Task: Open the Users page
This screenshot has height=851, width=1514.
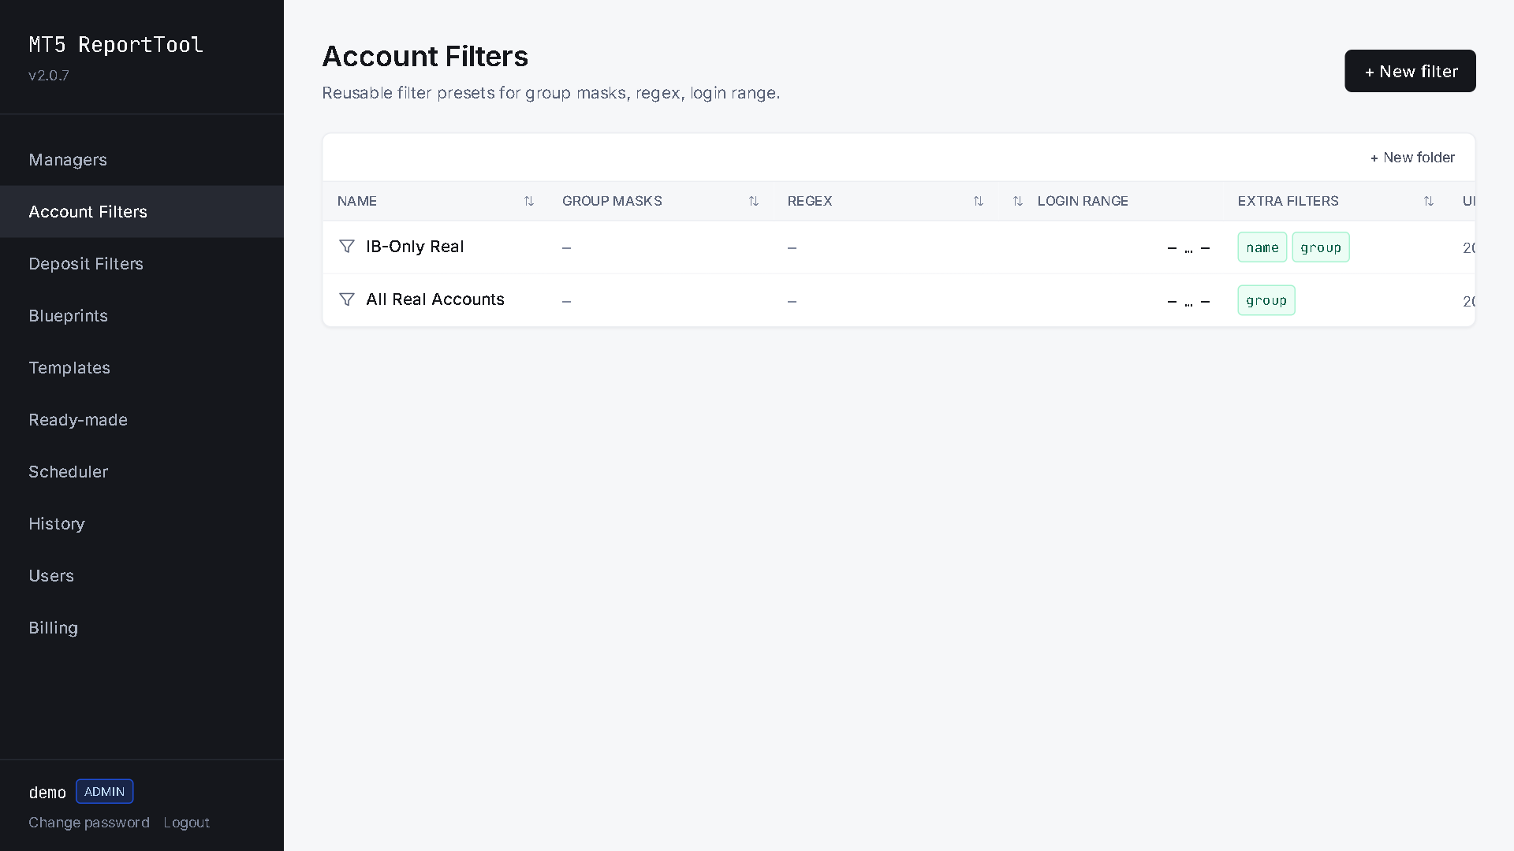Action: click(x=142, y=576)
